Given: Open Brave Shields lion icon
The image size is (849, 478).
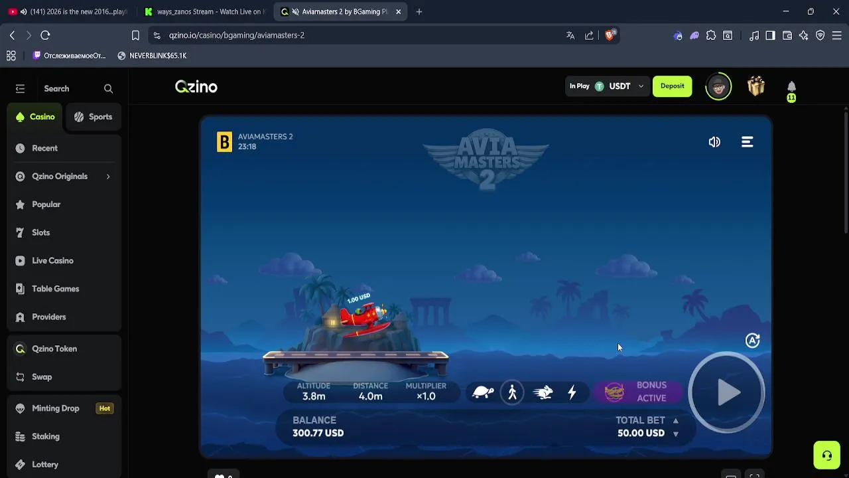Looking at the screenshot, I should (610, 35).
